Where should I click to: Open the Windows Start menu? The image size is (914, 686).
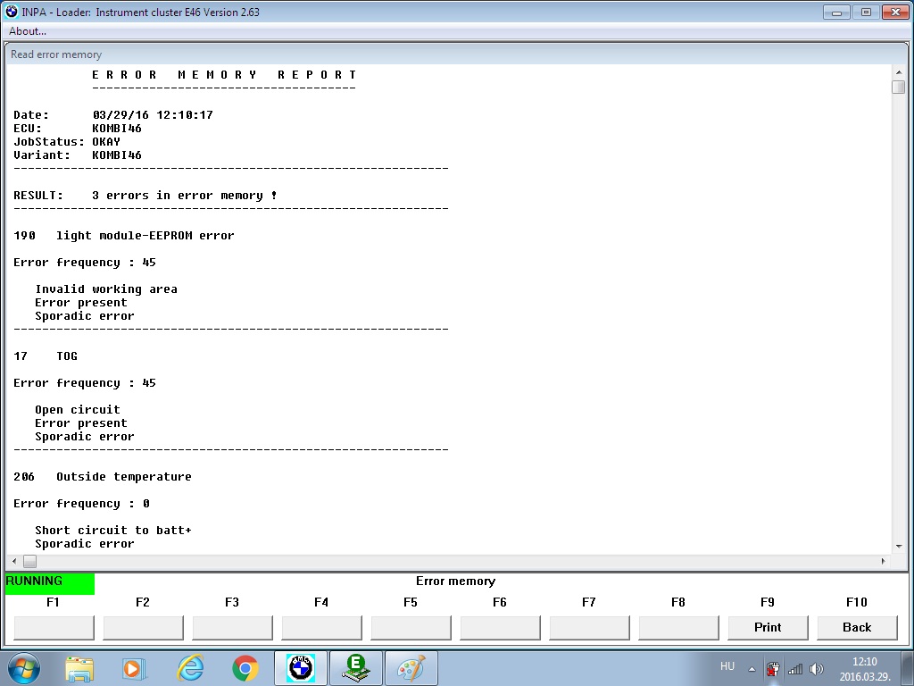tap(24, 668)
